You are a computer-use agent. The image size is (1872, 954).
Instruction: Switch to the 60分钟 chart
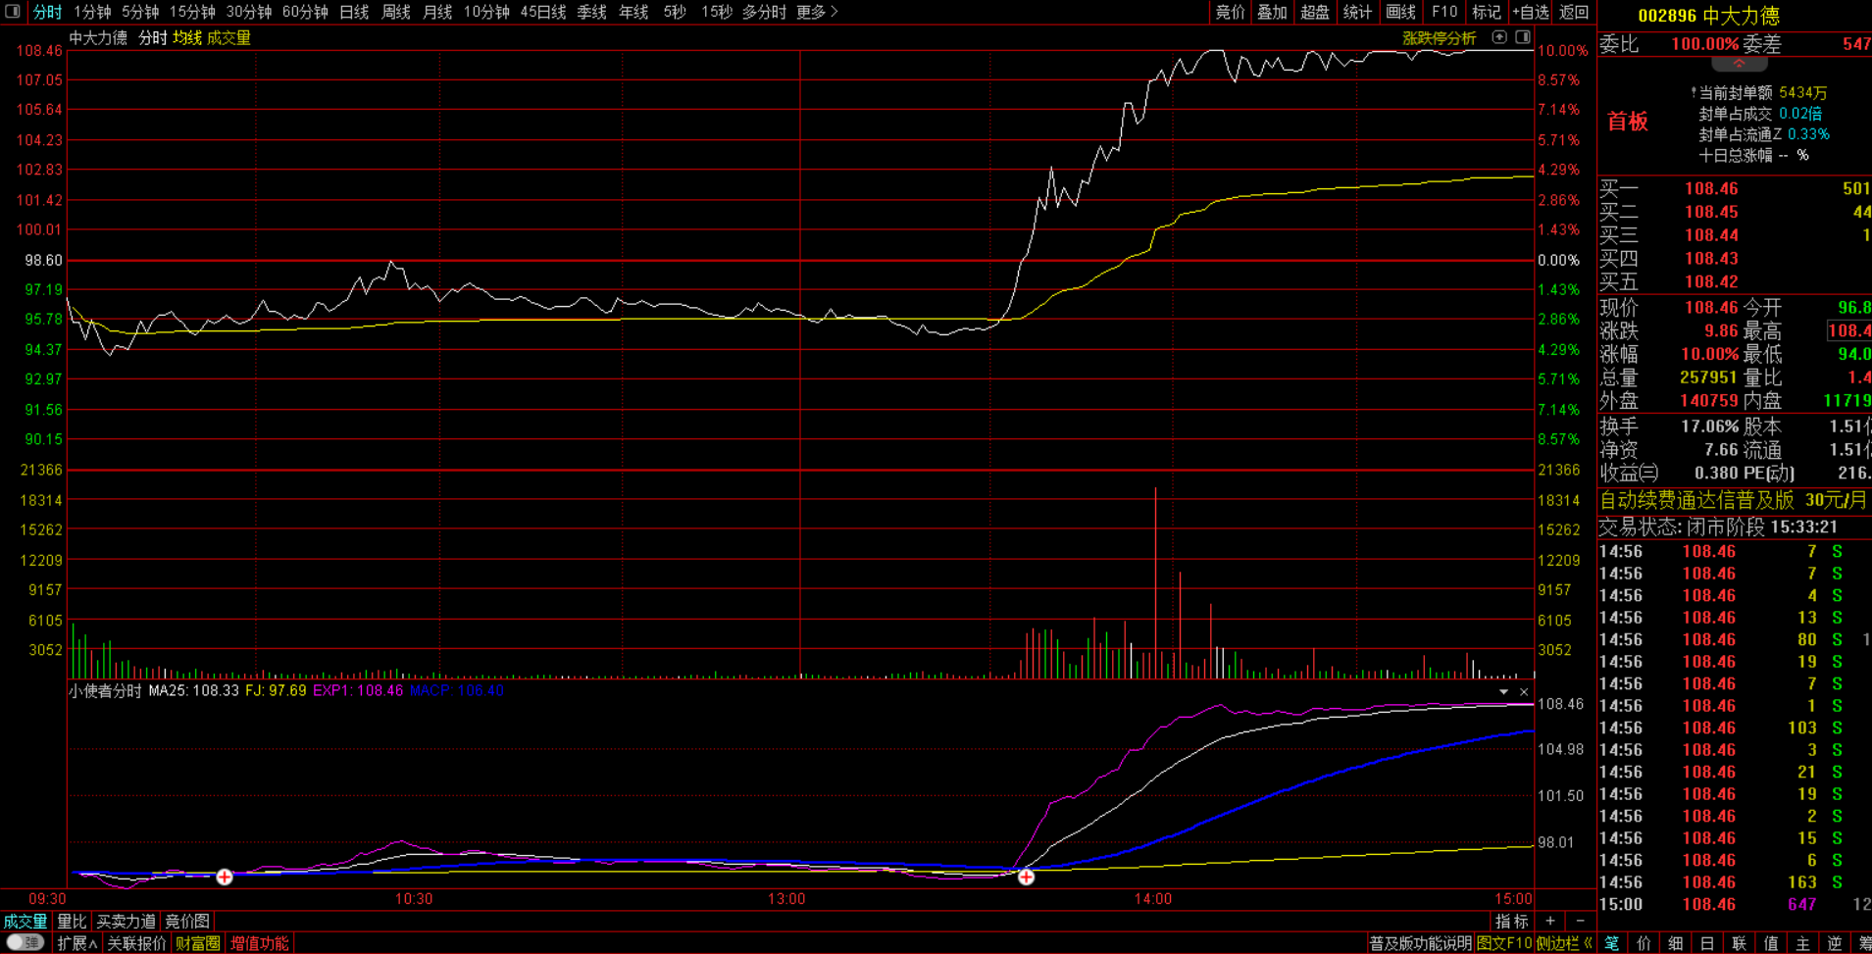(x=305, y=12)
